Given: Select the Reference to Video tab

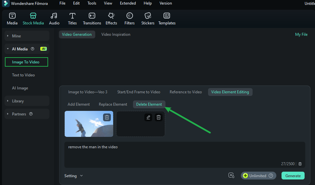Looking at the screenshot, I should [x=186, y=92].
